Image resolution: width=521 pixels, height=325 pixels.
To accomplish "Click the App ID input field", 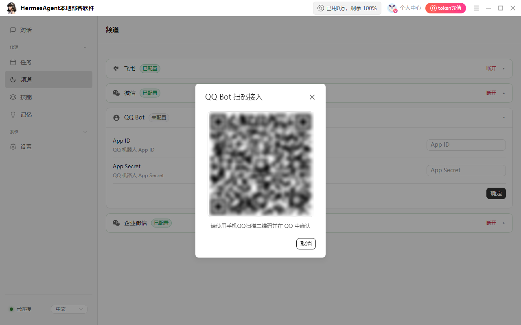I will [x=466, y=145].
